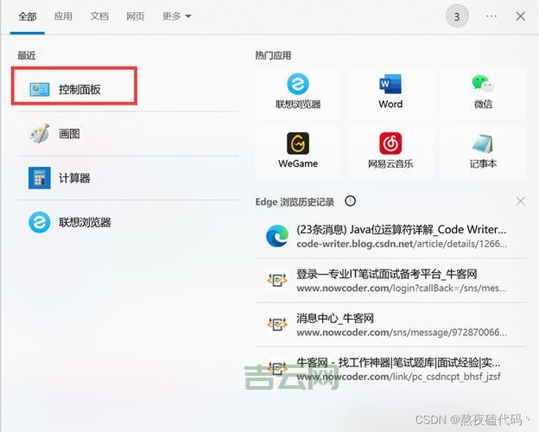Switch to the 应用 tab
This screenshot has width=539, height=432.
(x=63, y=16)
